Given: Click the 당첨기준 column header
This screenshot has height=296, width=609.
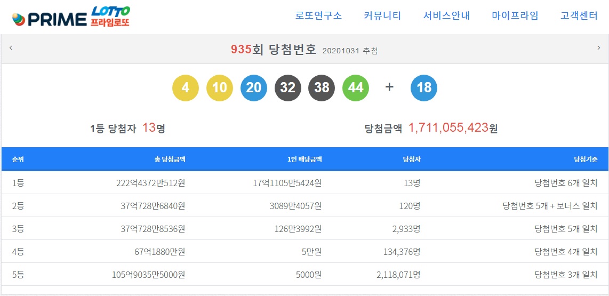Looking at the screenshot, I should point(586,159).
